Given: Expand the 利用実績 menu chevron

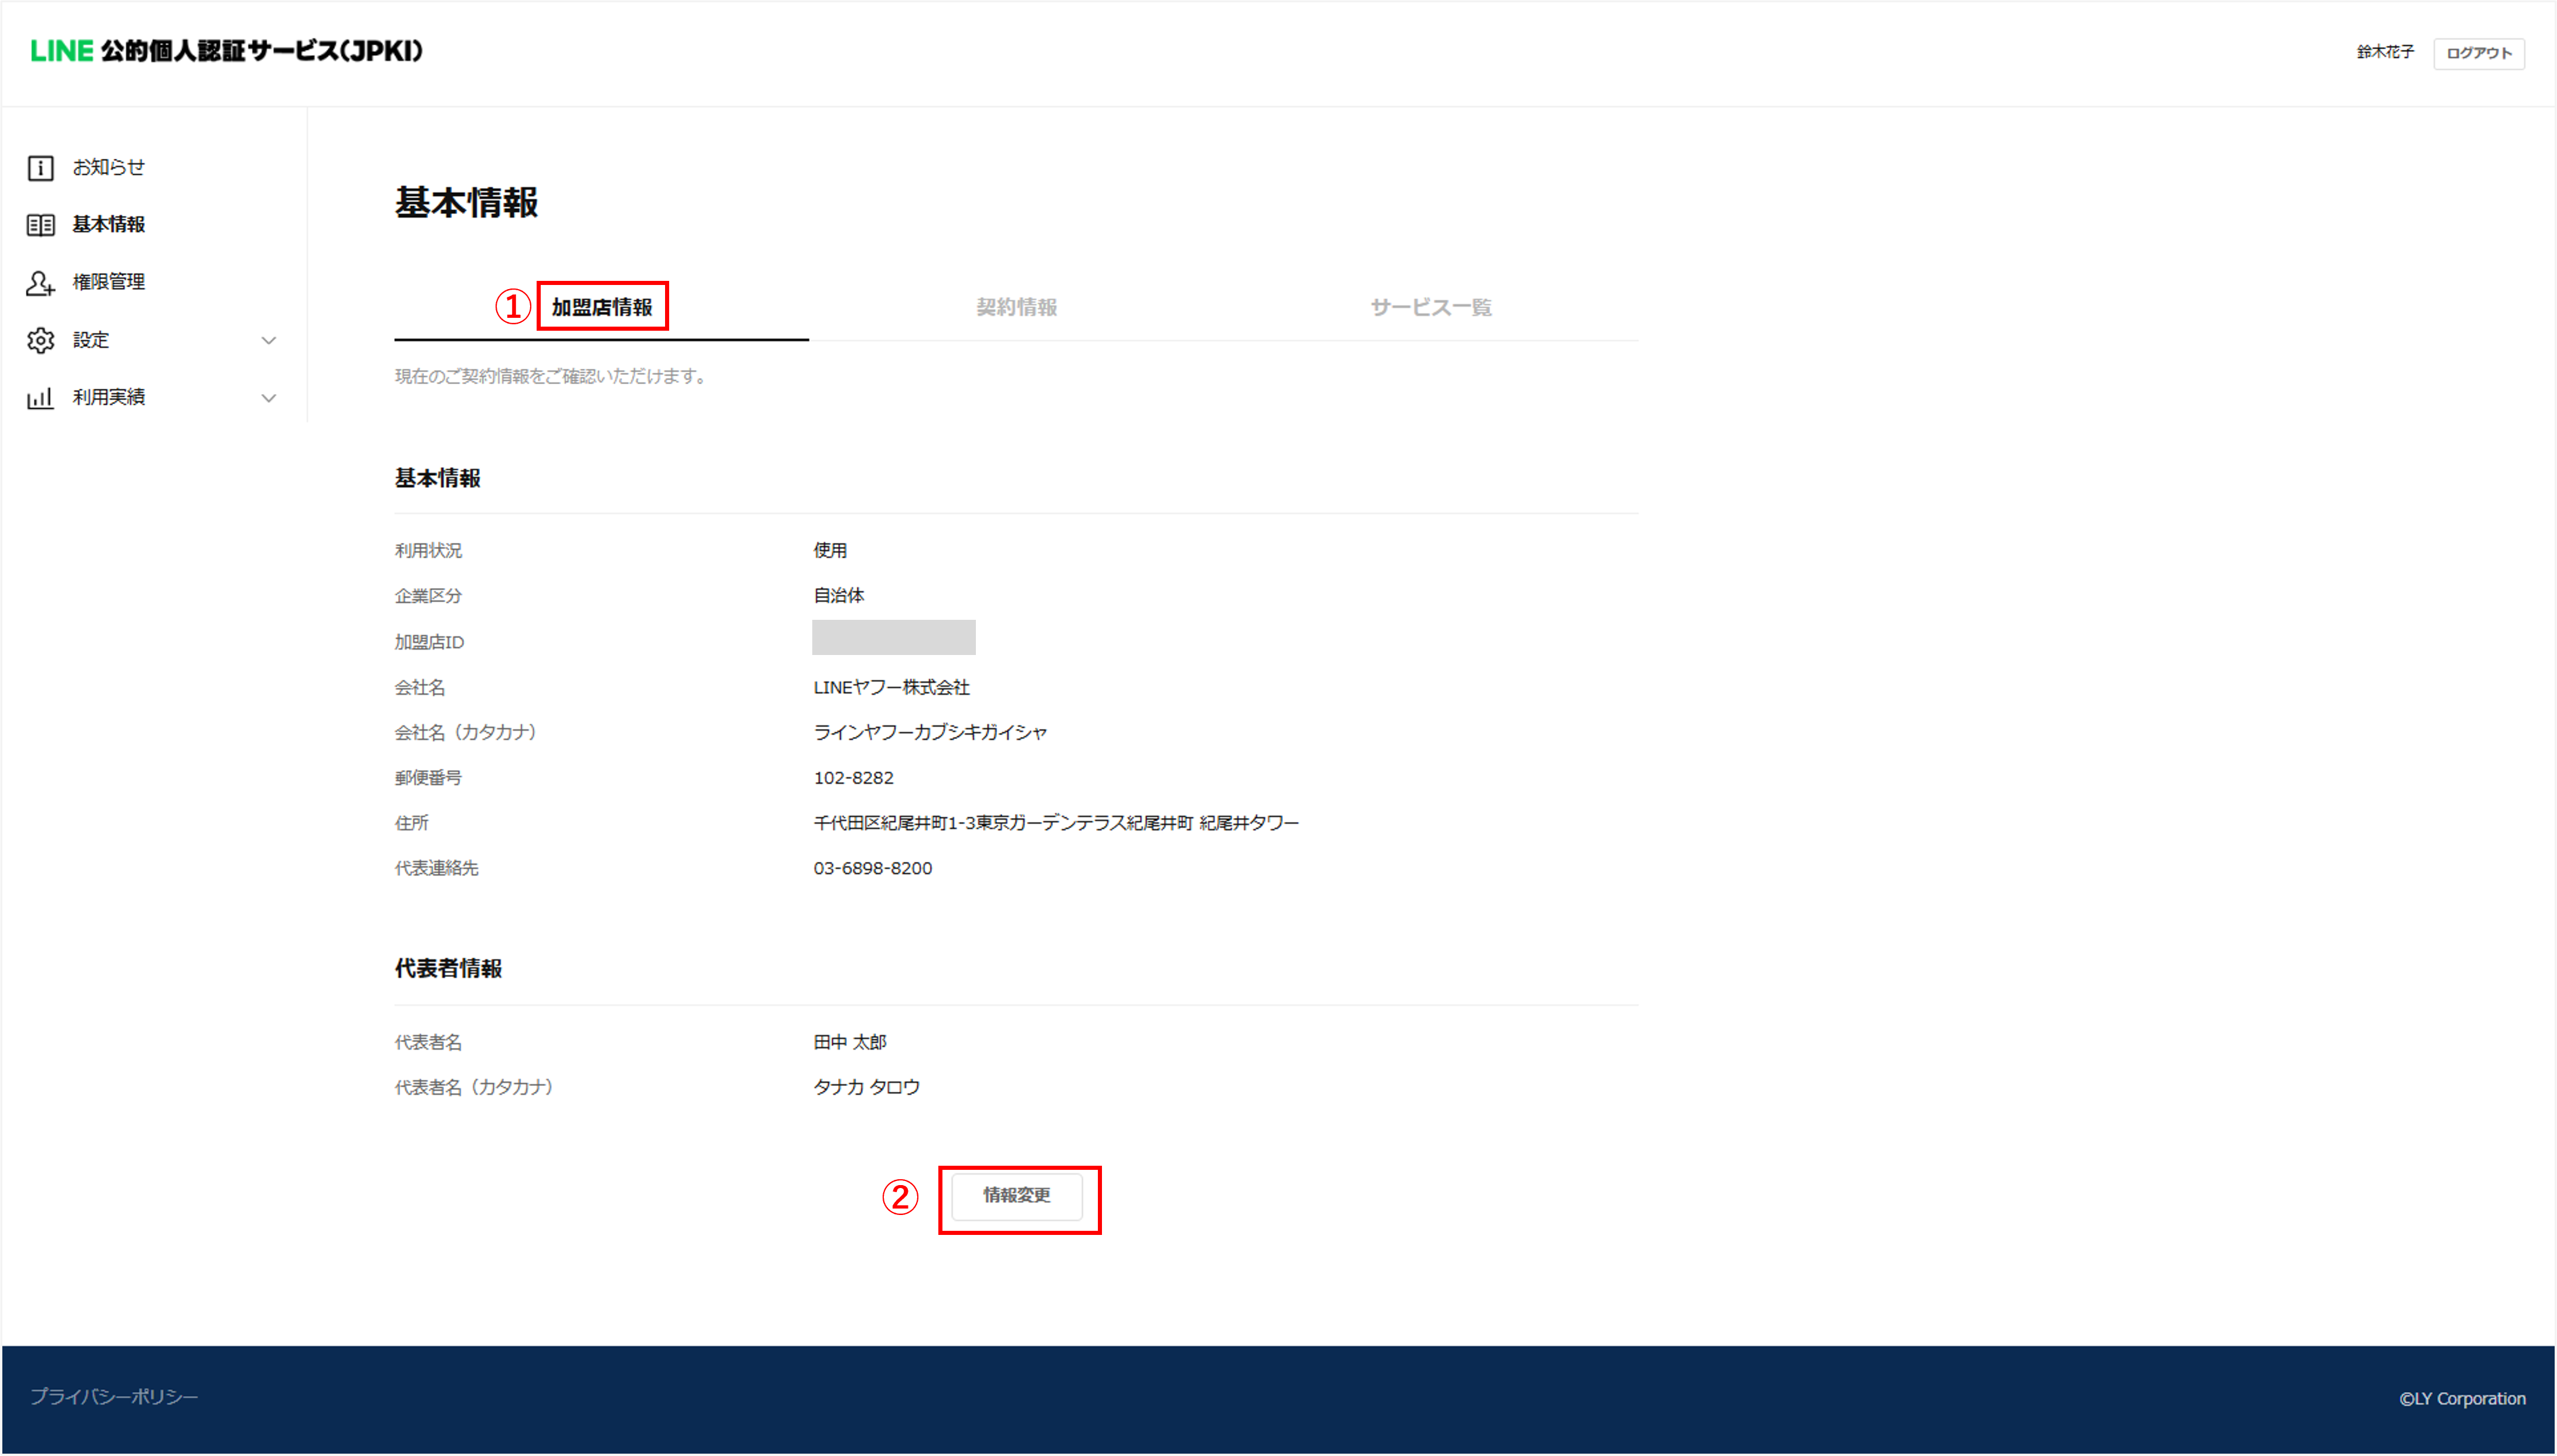Looking at the screenshot, I should tap(268, 398).
